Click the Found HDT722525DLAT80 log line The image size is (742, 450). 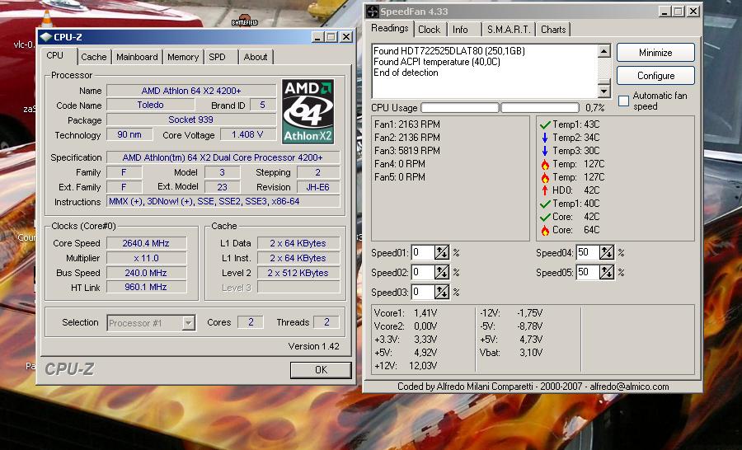pyautogui.click(x=449, y=50)
